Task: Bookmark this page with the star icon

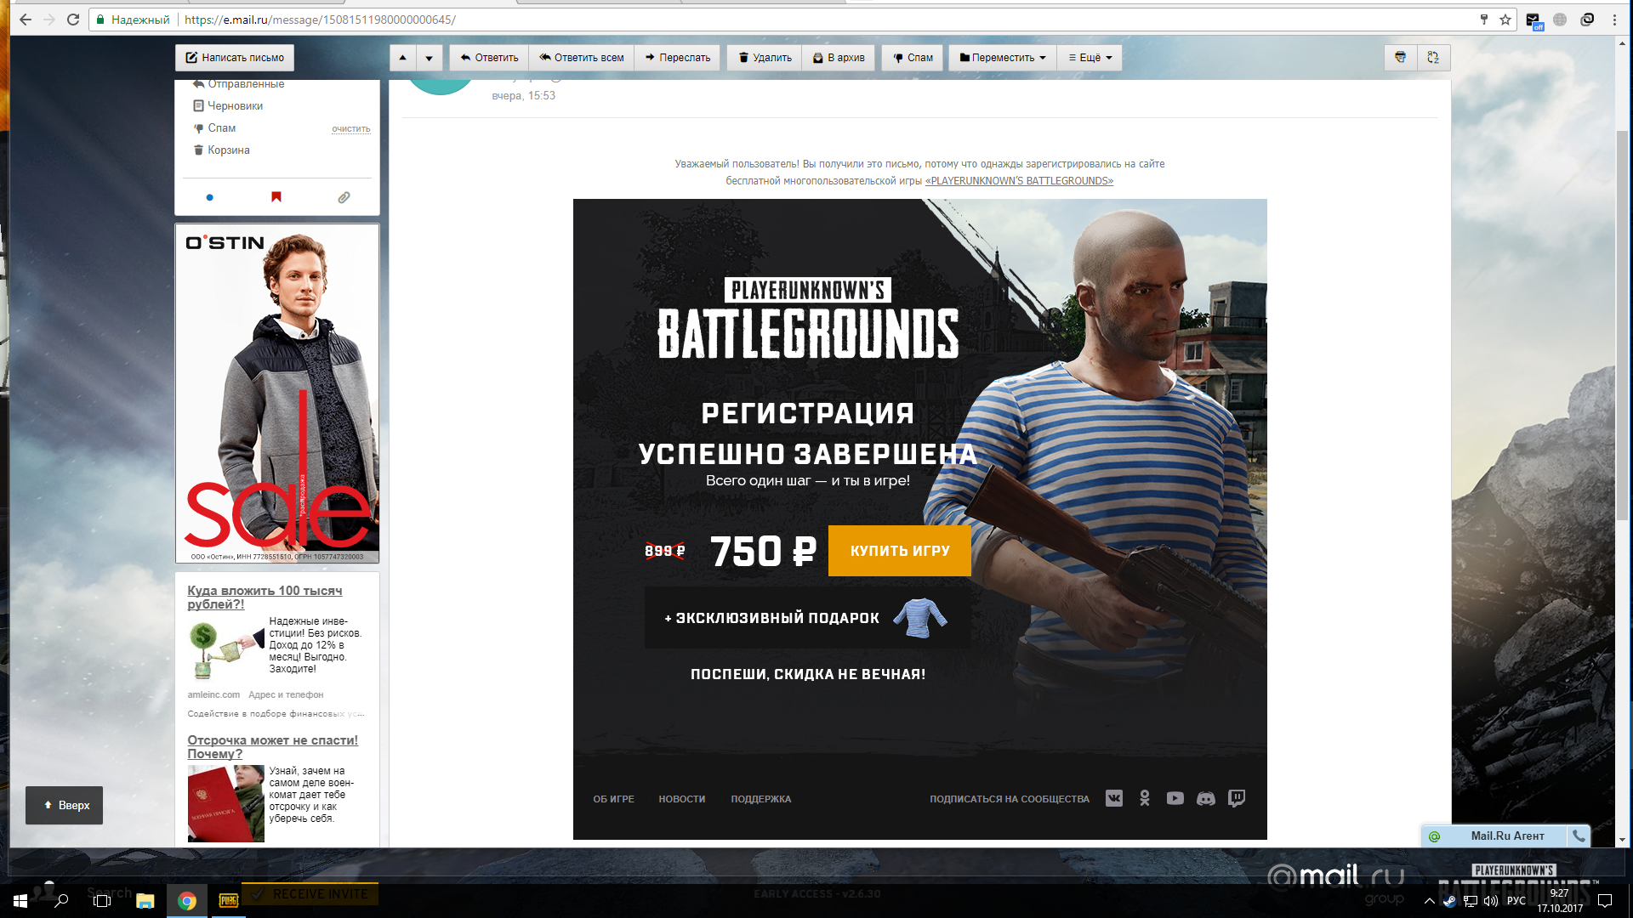Action: tap(1505, 20)
